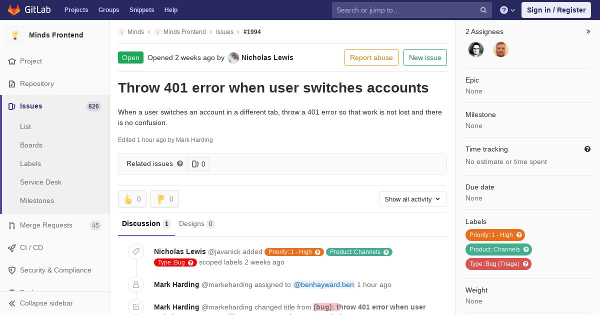
Task: Click the Minds Frontend lightbulb avatar
Action: click(15, 35)
